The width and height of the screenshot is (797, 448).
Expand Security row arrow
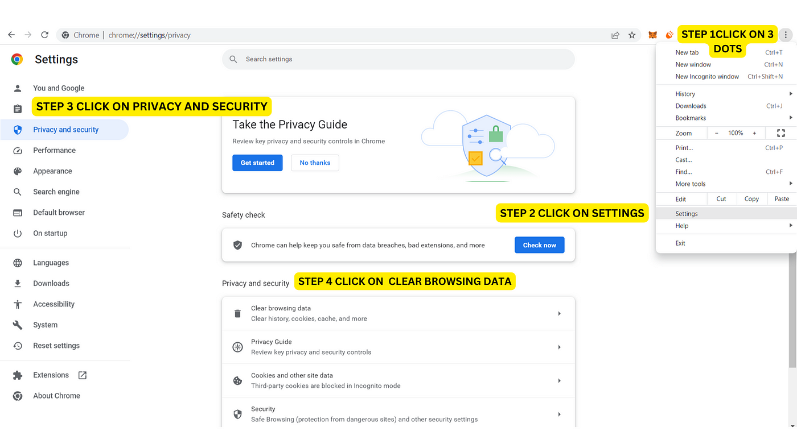click(560, 414)
